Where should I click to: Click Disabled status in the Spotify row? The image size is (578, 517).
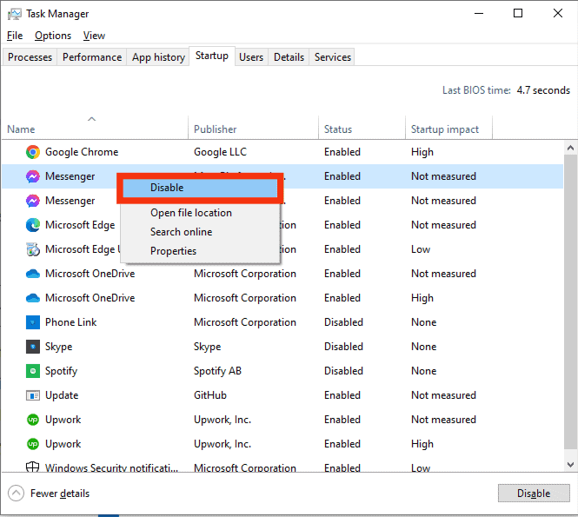[x=343, y=371]
